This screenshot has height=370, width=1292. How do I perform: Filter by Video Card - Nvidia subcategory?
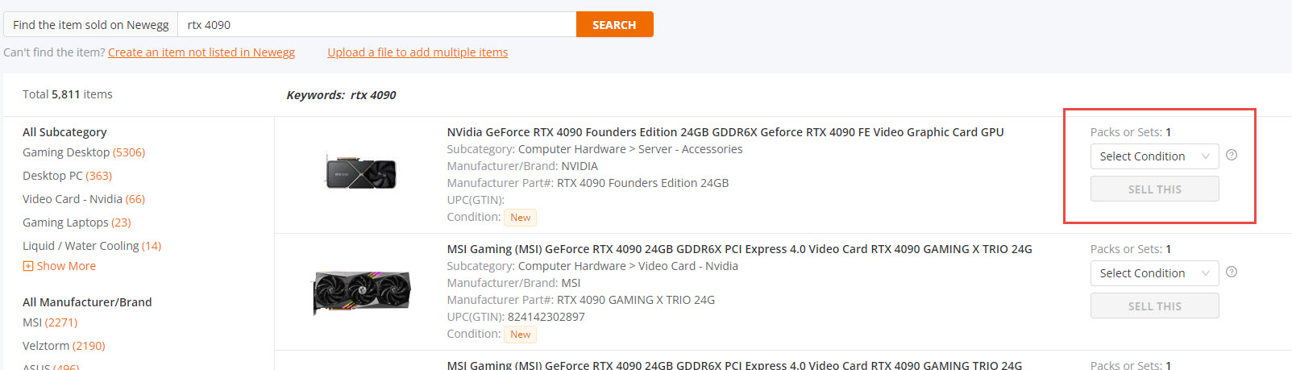[x=84, y=199]
